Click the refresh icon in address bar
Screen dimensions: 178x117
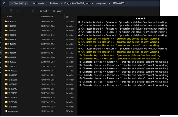[x=4, y=3]
